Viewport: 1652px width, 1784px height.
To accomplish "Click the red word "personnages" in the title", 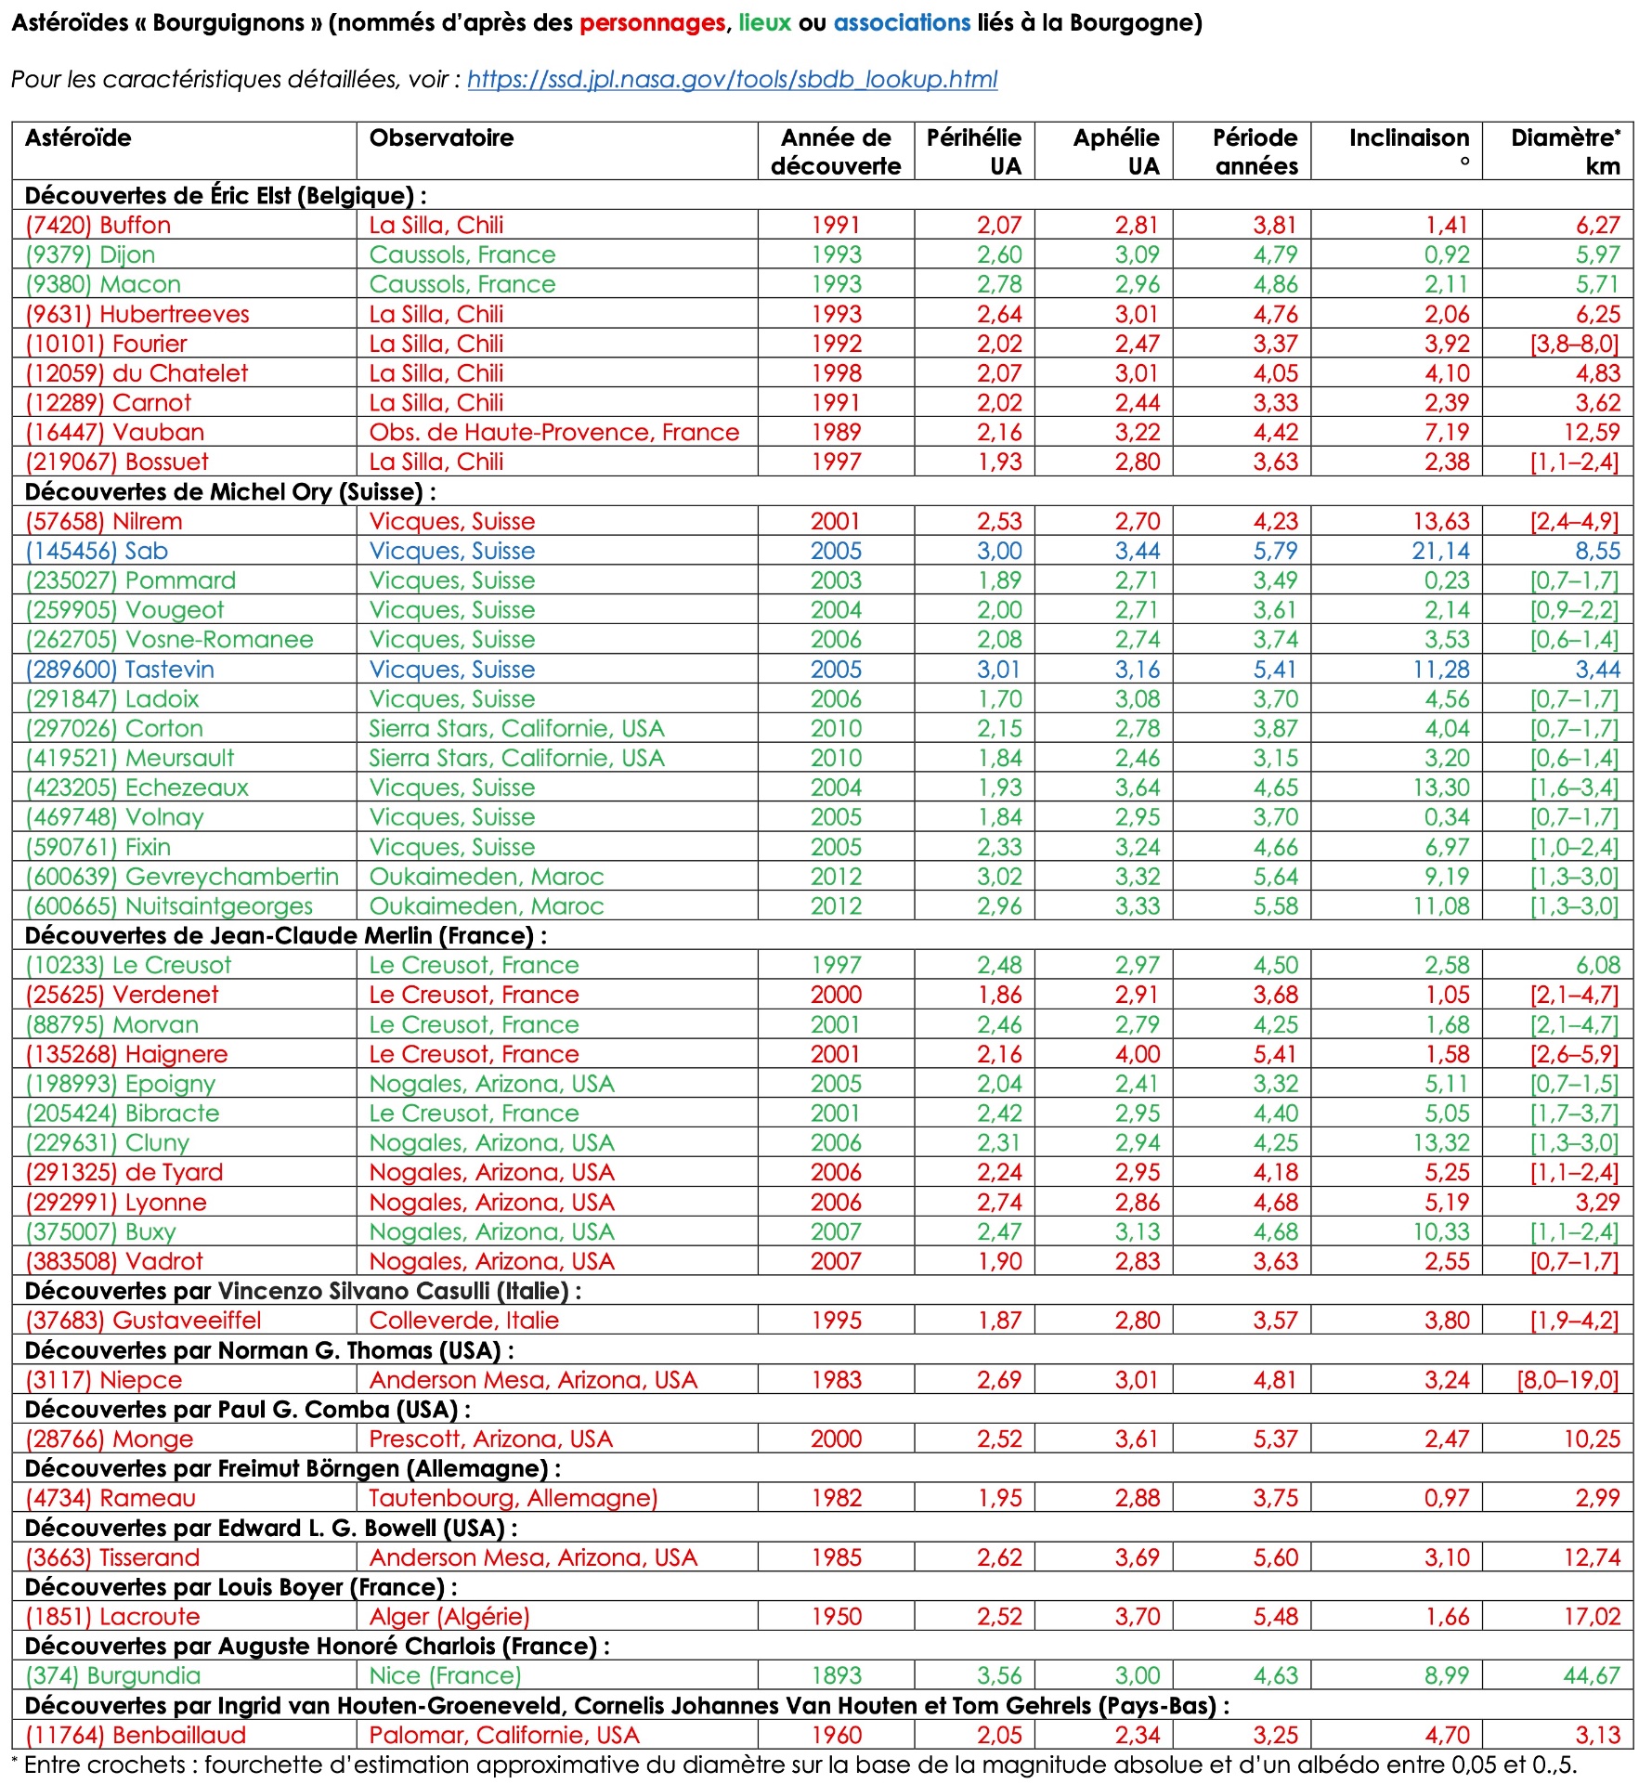I will tap(652, 23).
